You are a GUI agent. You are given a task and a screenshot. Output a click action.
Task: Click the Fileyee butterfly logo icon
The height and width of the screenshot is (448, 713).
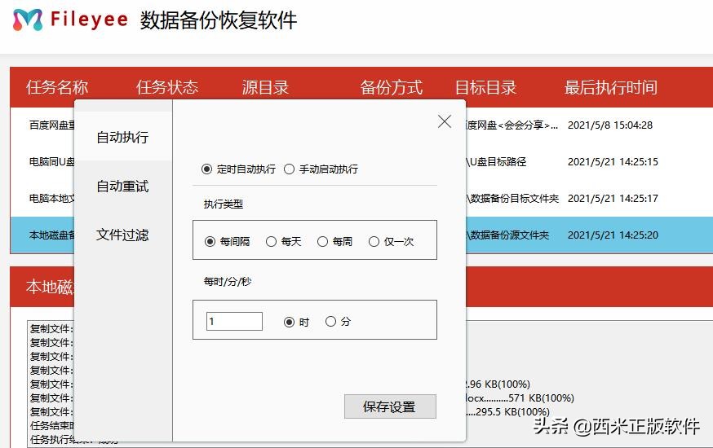pyautogui.click(x=28, y=20)
